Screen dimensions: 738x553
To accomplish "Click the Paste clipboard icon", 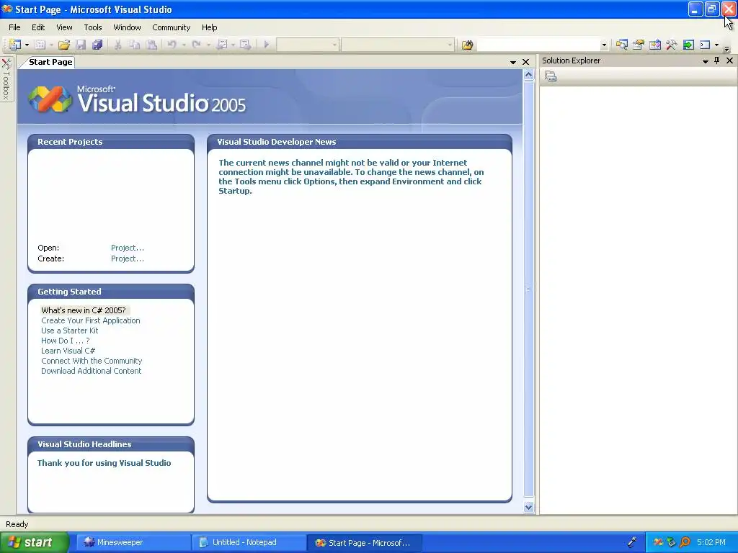I will [x=151, y=45].
